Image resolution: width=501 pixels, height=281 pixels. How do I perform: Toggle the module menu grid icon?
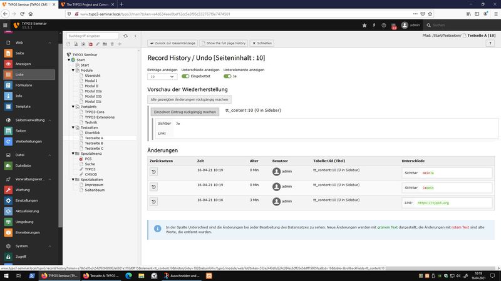pyautogui.click(x=5, y=25)
